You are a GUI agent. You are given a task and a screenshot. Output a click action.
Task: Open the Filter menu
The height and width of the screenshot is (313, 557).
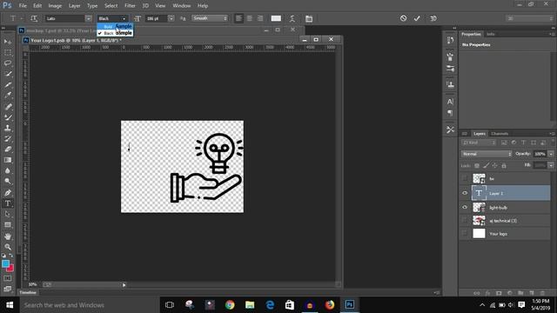coord(130,6)
